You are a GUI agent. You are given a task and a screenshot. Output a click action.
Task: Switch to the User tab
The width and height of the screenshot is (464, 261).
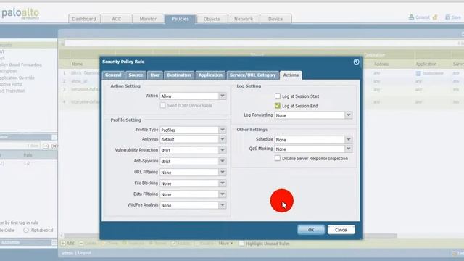click(154, 75)
